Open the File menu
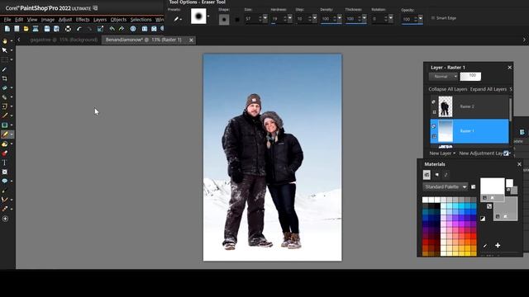Image resolution: width=529 pixels, height=297 pixels. [7, 20]
